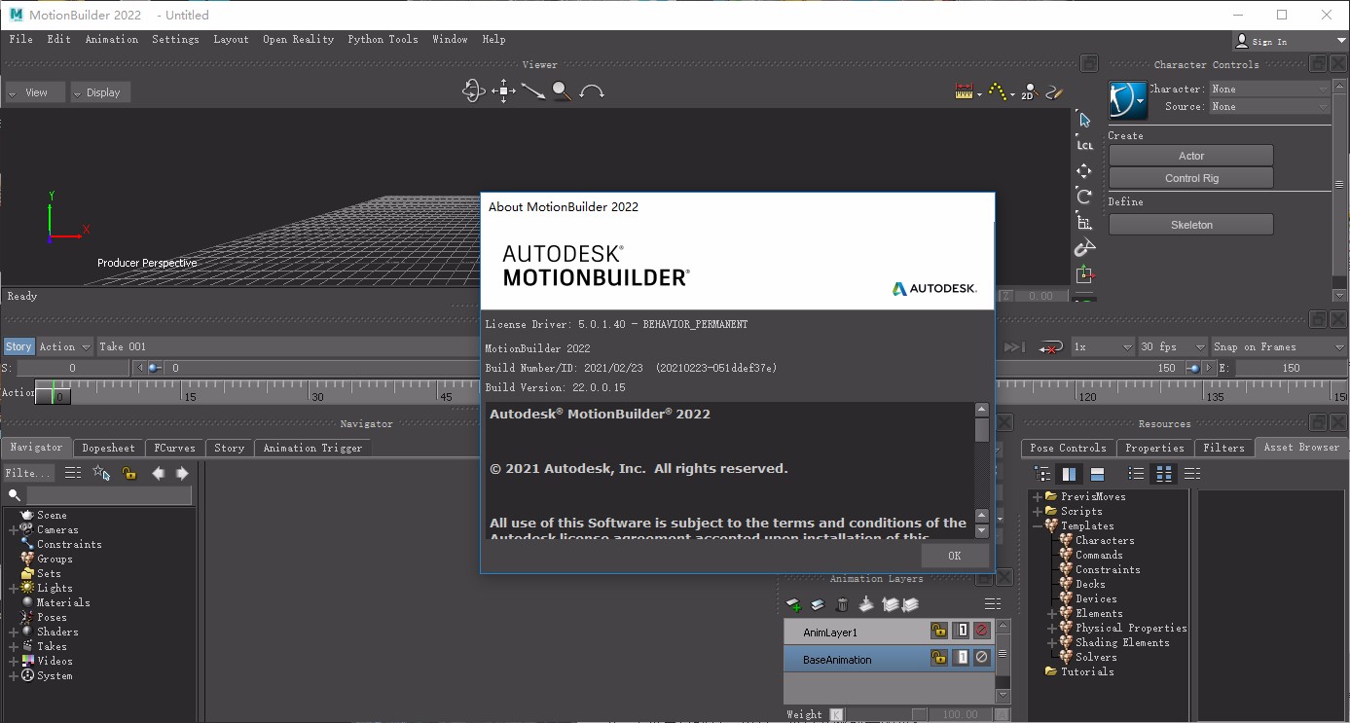
Task: Open the 30 fps frame rate dropdown
Action: tap(1172, 346)
